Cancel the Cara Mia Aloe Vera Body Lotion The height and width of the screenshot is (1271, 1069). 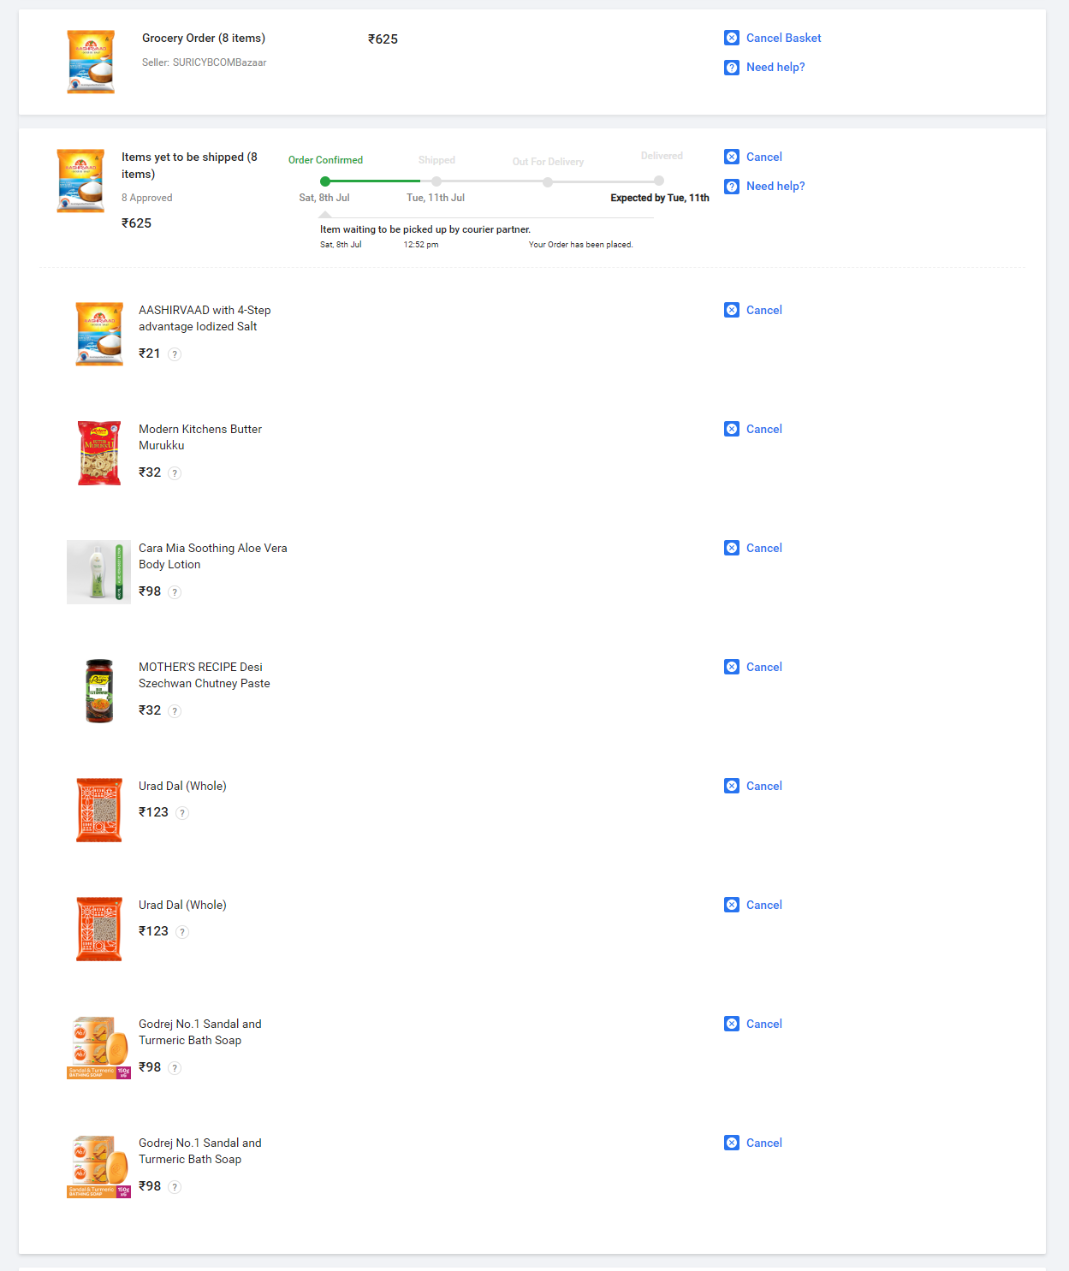(x=764, y=548)
